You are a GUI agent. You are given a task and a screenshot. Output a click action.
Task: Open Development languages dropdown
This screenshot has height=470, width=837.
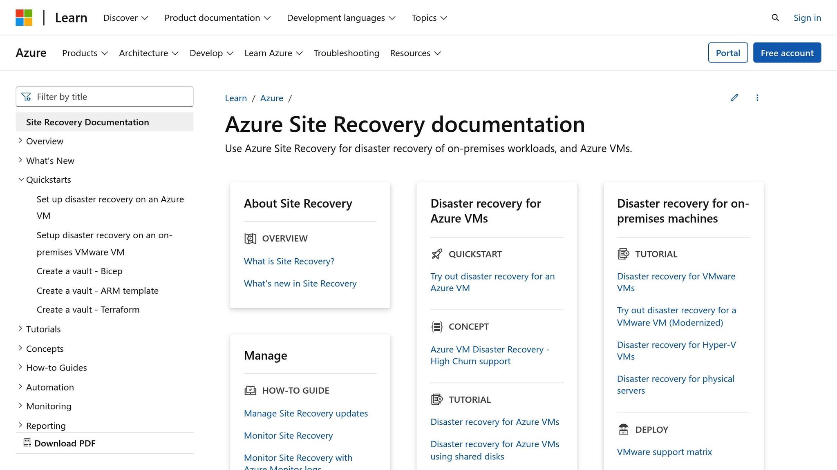[x=341, y=18]
